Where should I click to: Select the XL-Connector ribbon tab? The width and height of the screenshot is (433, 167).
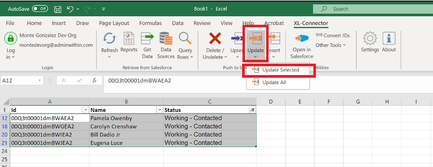point(311,23)
